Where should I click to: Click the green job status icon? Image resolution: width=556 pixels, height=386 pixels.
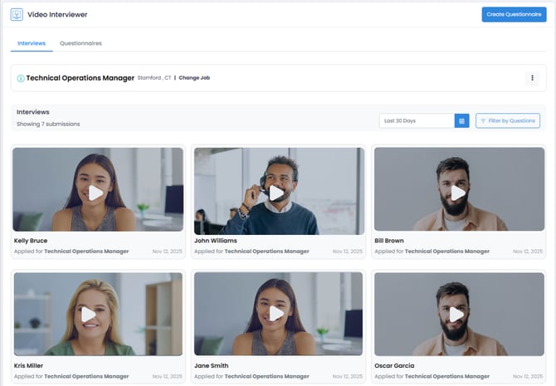(x=21, y=78)
